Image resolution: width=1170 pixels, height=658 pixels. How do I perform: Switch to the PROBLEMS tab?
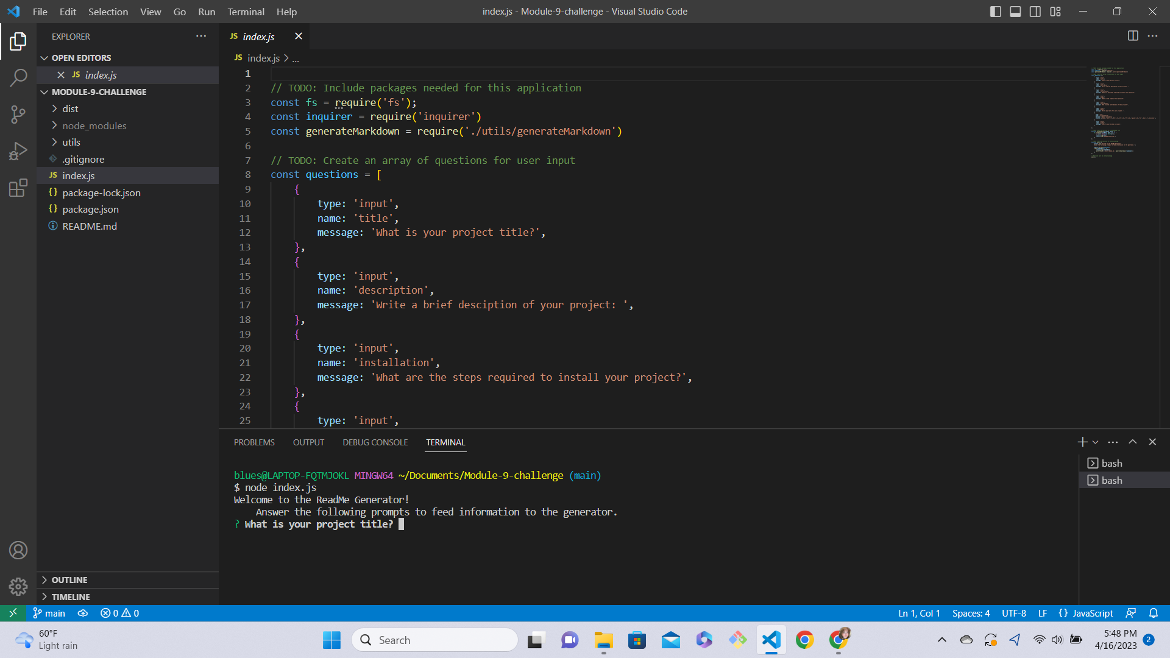point(254,442)
